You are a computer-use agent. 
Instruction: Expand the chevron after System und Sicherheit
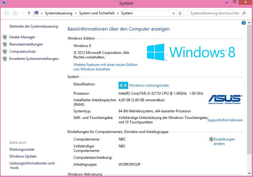(118, 13)
